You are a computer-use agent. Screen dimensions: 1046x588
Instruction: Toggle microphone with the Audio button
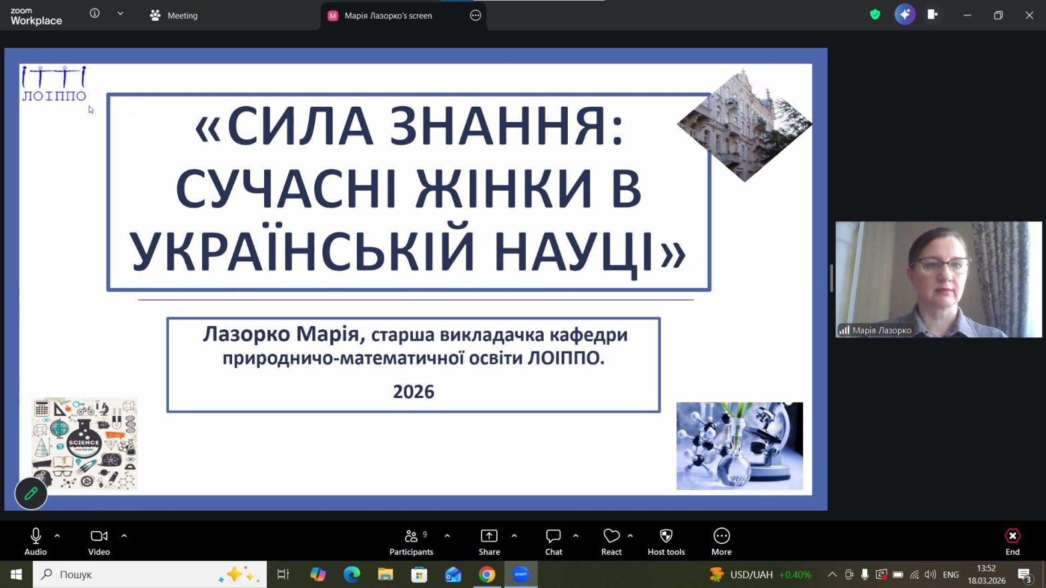click(x=36, y=541)
